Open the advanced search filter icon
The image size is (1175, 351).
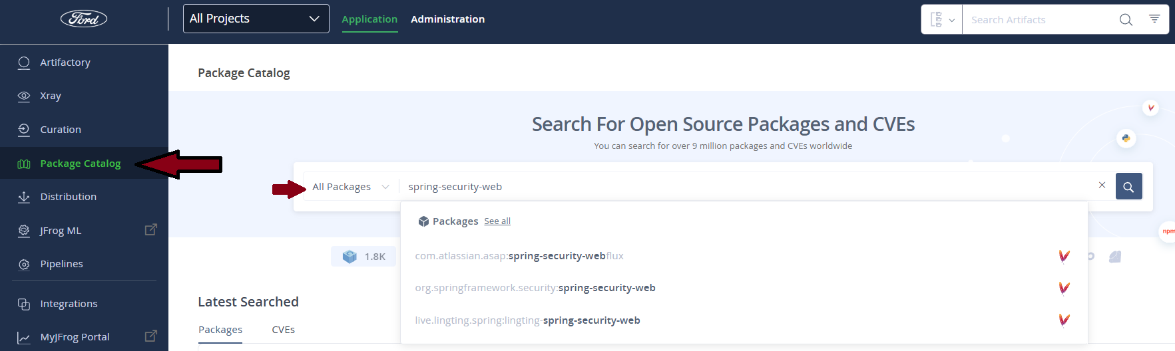(1154, 19)
